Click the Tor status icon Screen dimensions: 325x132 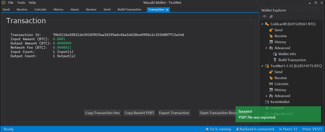207,129
